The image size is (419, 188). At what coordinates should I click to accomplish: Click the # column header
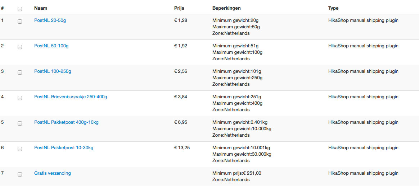[3, 8]
